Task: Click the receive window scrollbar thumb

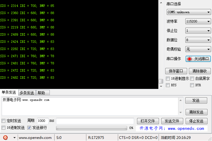Action: click(161, 81)
